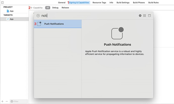Click the App target icon

8,19
